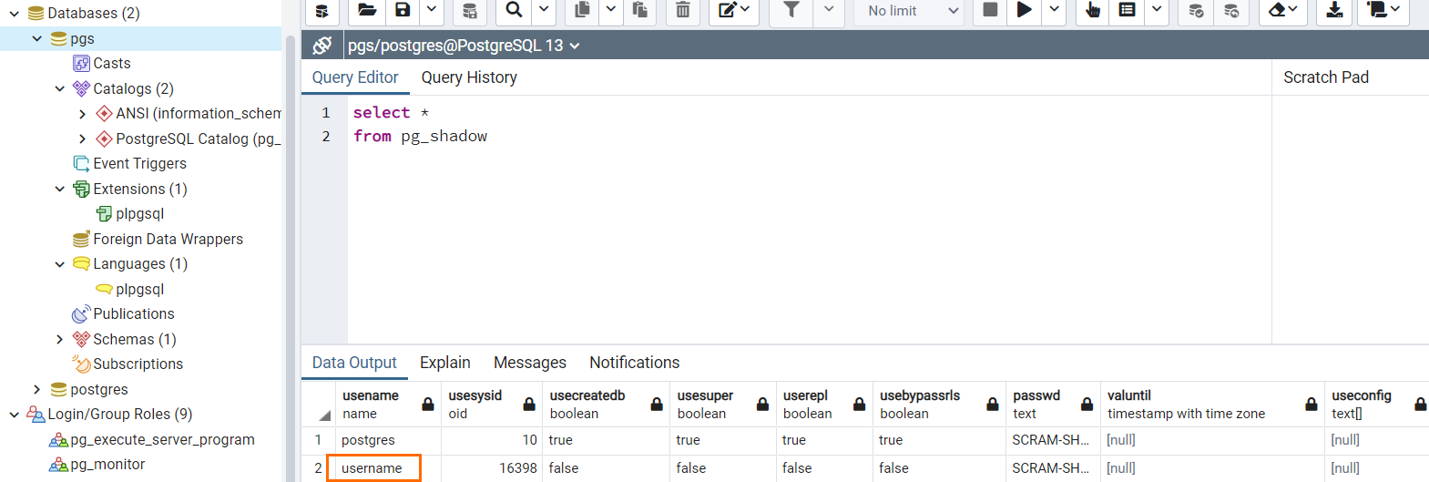Click the usesysid column header

pyautogui.click(x=492, y=404)
